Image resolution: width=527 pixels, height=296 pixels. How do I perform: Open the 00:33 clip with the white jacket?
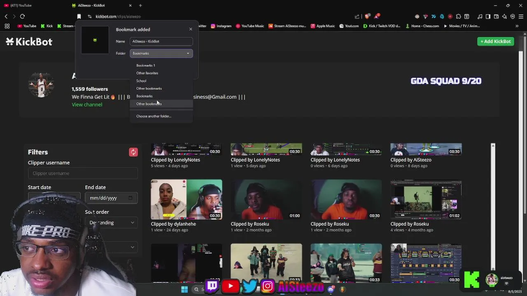[x=346, y=262]
